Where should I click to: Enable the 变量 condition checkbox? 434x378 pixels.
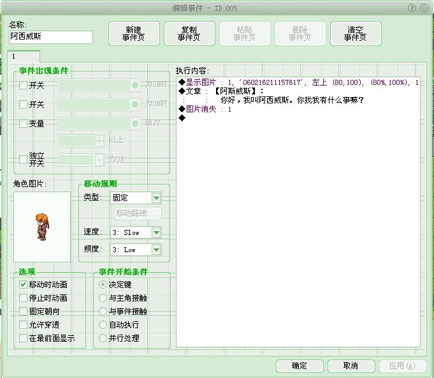23,123
